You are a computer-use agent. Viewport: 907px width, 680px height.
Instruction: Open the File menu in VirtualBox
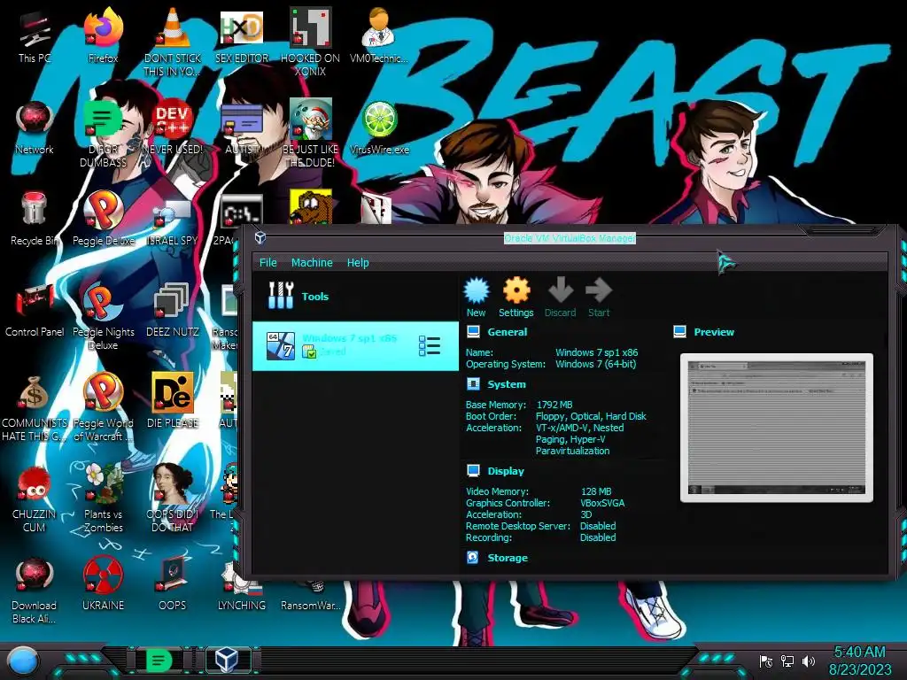coord(267,262)
